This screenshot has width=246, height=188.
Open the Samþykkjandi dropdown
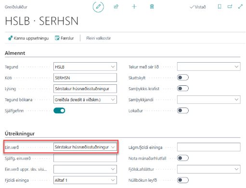(208, 100)
